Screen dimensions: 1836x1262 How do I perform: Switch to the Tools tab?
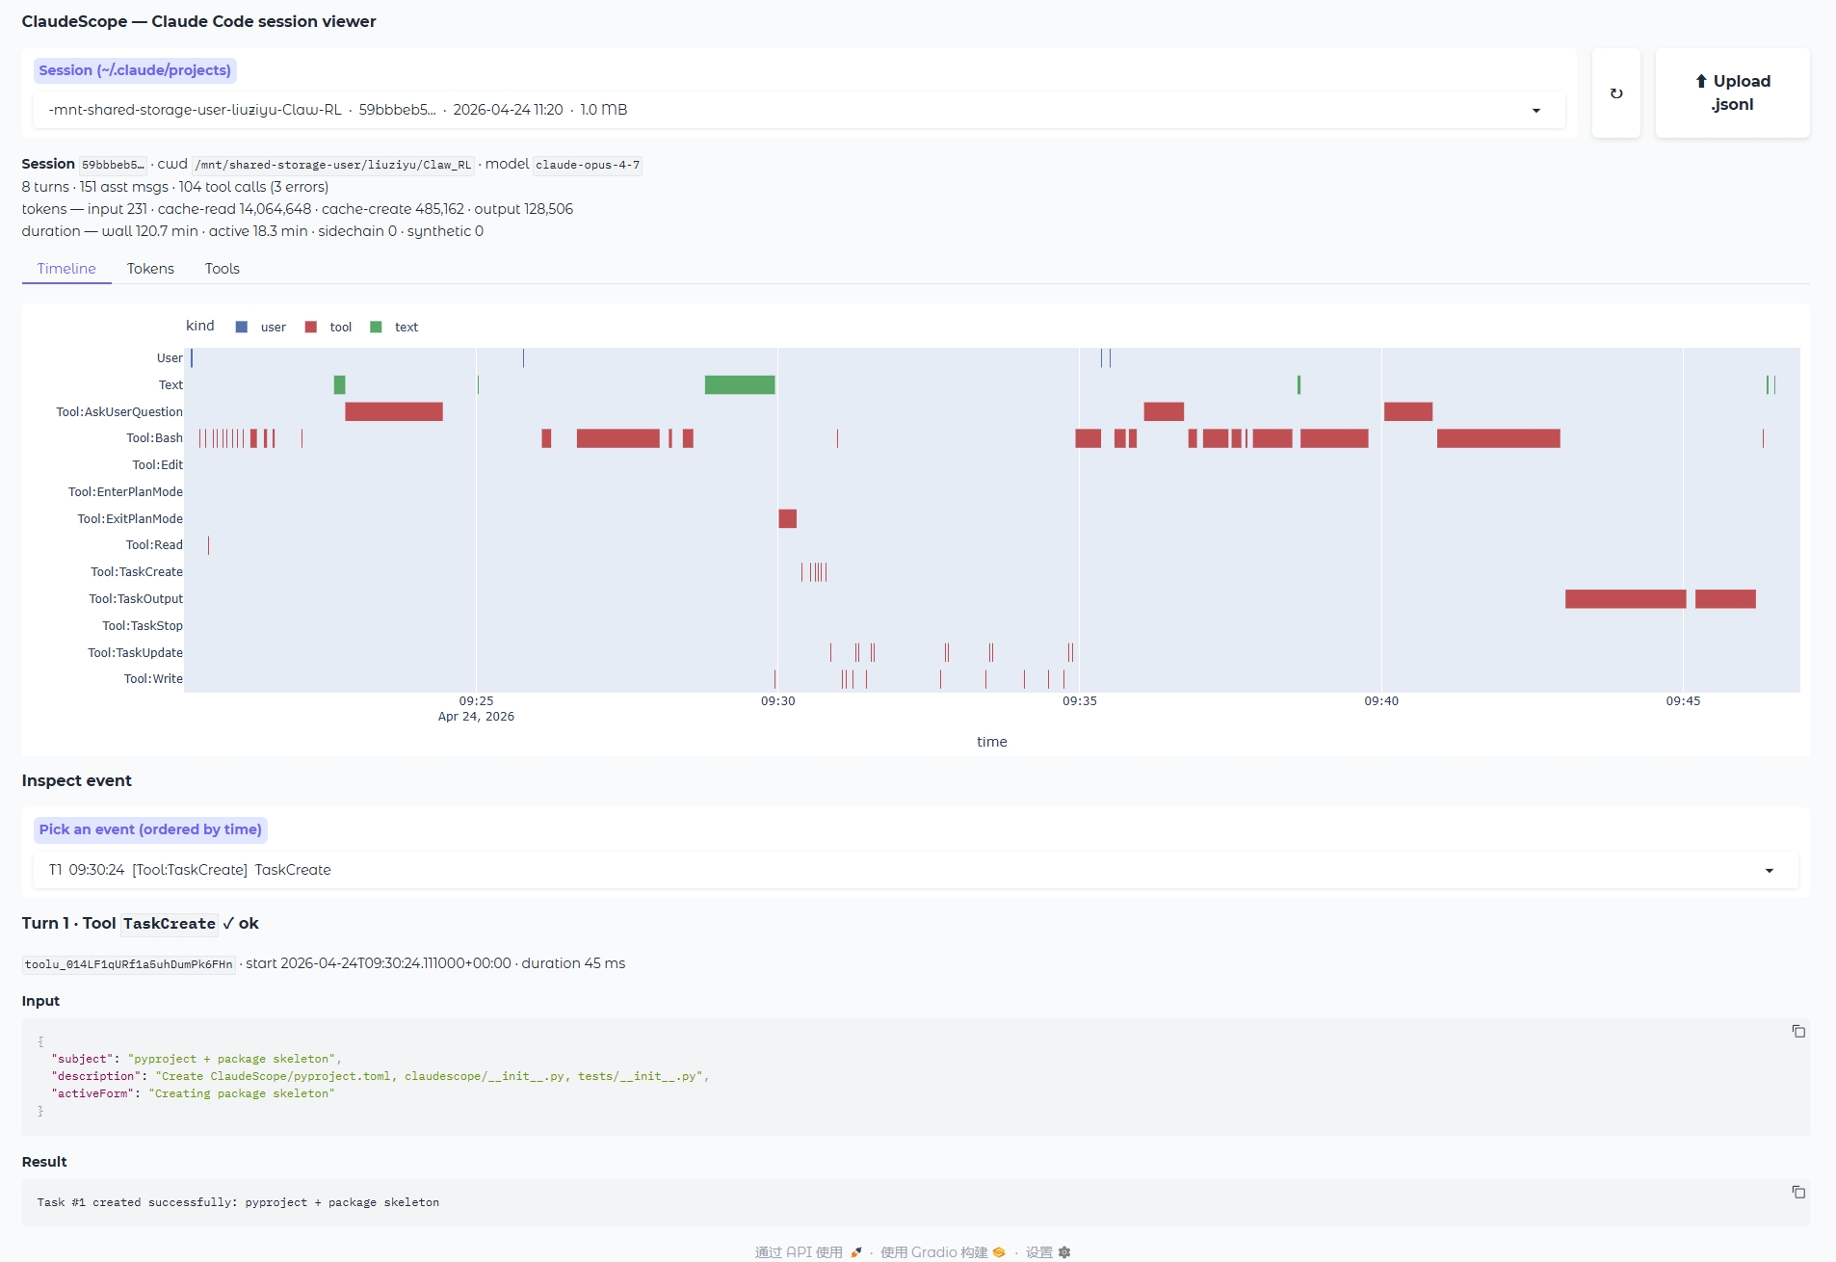[x=222, y=269]
